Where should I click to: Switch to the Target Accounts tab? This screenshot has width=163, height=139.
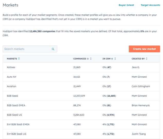pos(150,5)
